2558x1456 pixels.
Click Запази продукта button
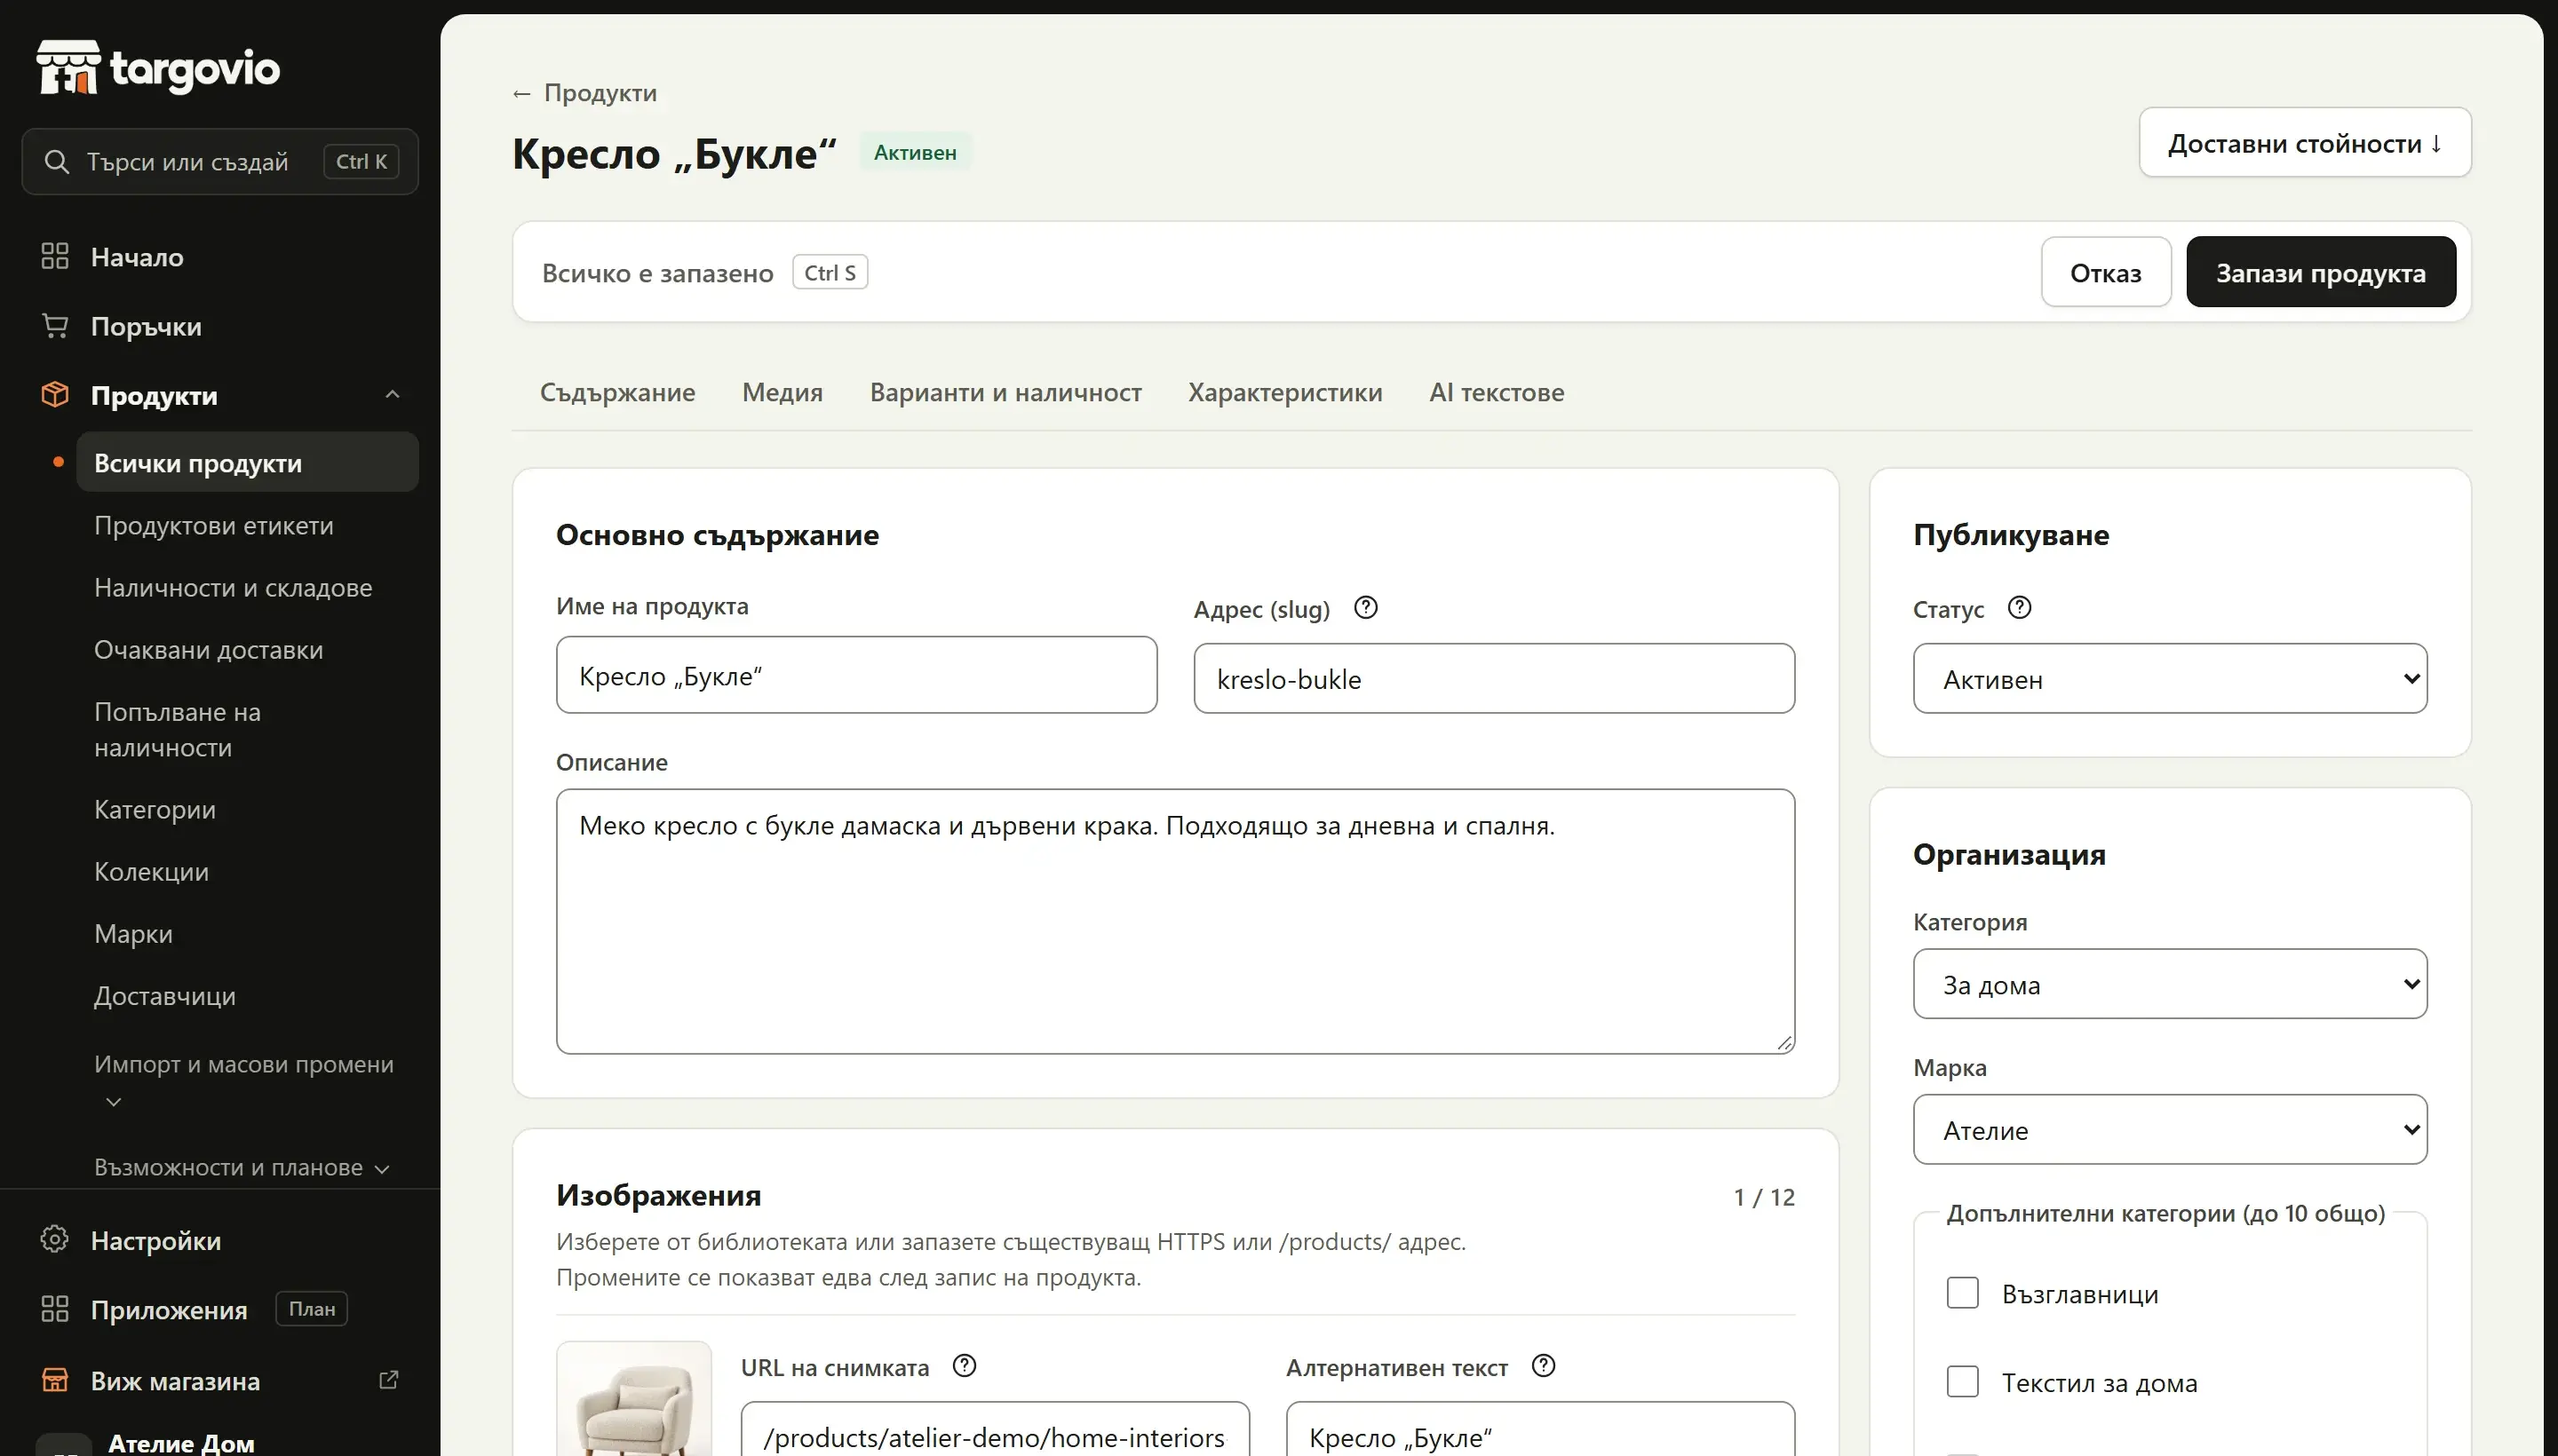coord(2321,272)
